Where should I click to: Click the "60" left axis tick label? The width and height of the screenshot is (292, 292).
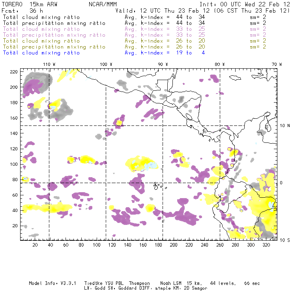pos(15,195)
